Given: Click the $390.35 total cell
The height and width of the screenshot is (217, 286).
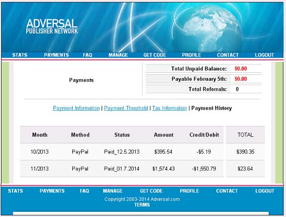Looking at the screenshot, I should (245, 151).
